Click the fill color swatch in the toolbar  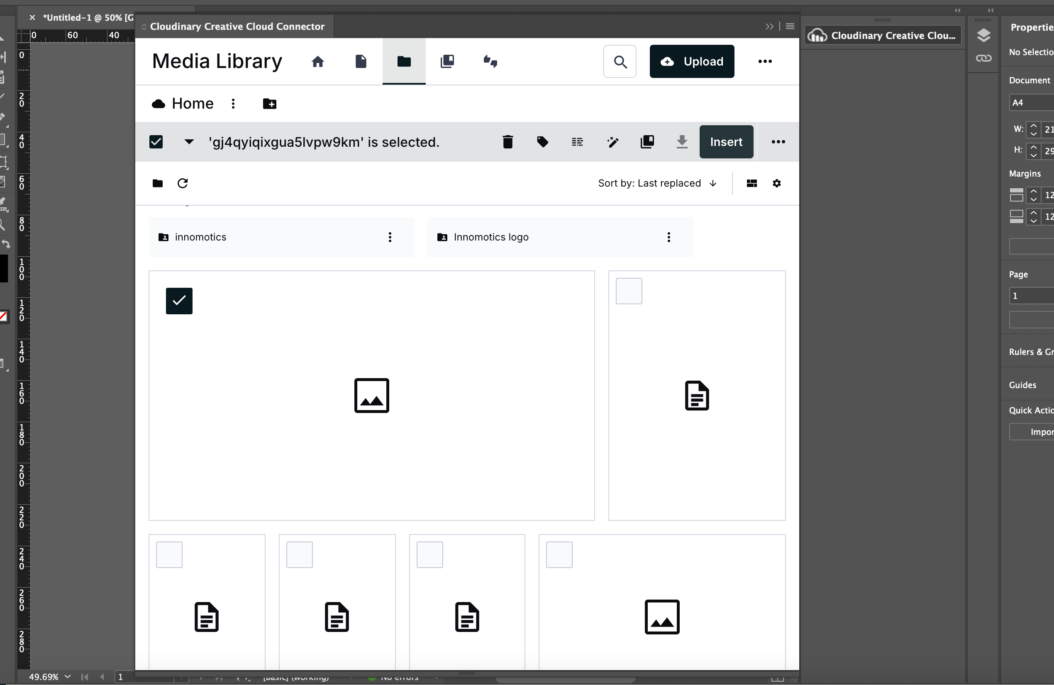[x=4, y=268]
